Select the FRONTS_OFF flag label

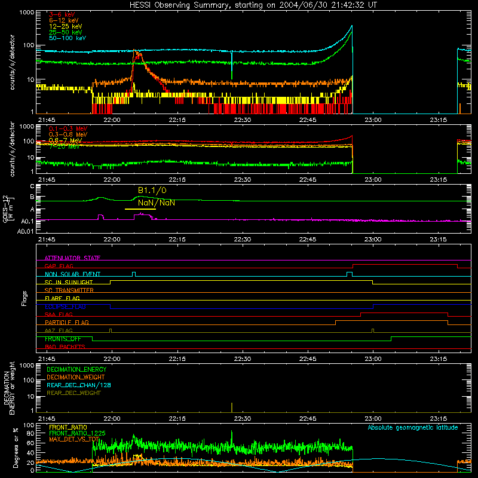pyautogui.click(x=63, y=339)
